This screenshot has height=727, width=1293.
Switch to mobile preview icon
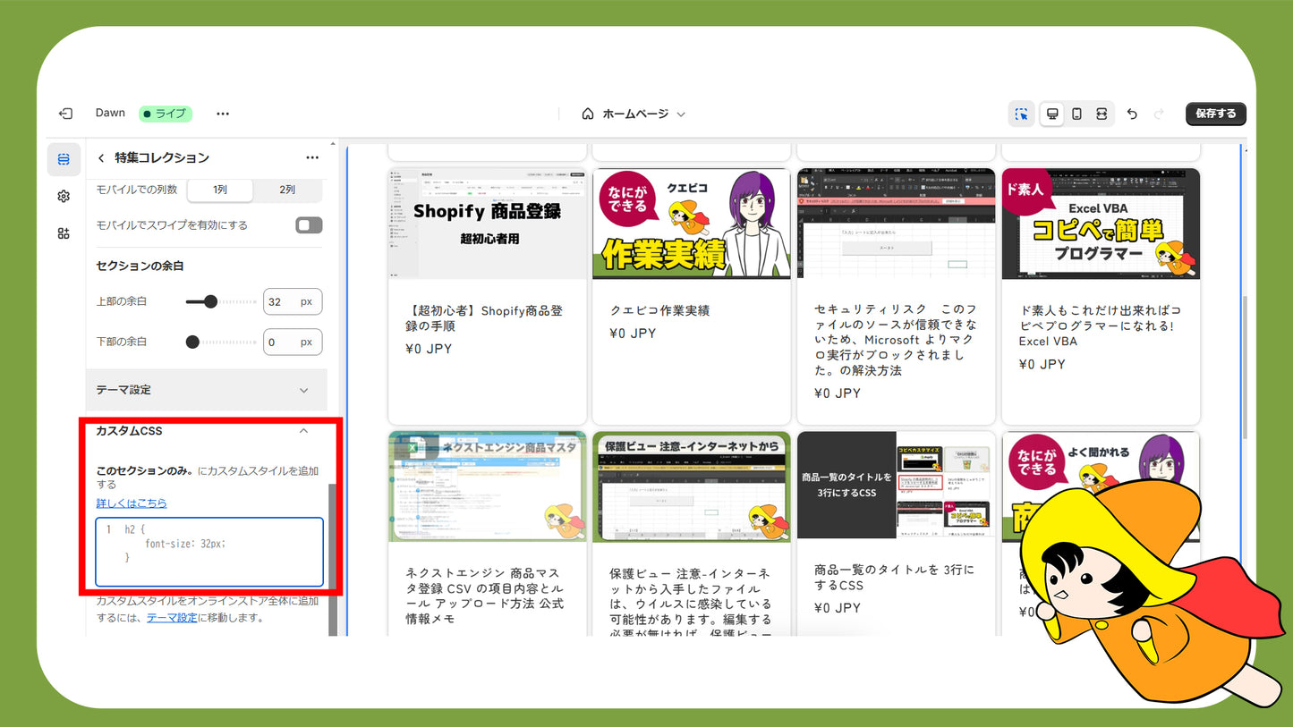[x=1076, y=114]
